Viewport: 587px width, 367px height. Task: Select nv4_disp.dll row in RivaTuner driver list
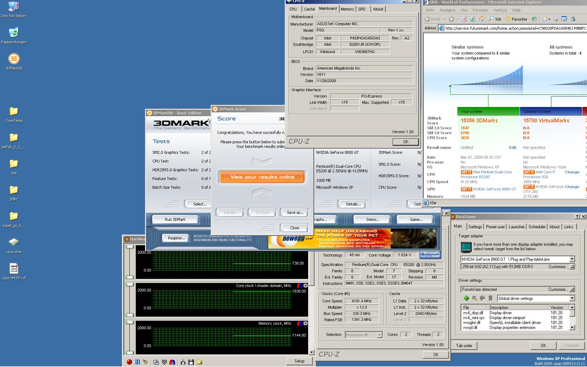coord(515,313)
